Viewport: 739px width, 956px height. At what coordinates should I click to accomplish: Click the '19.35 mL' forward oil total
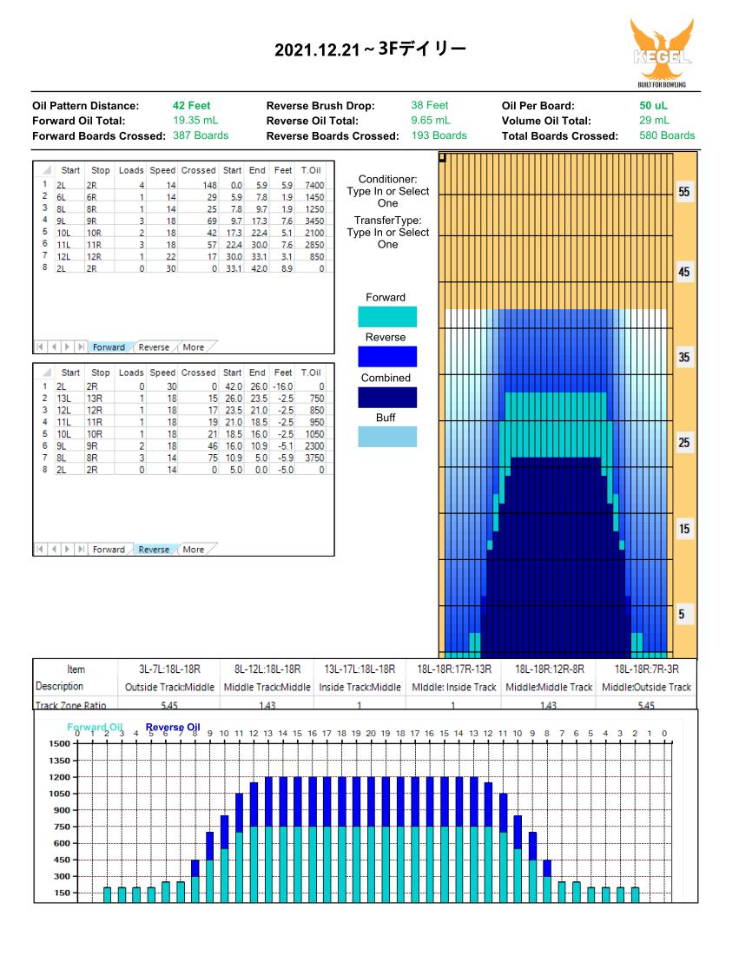tap(195, 120)
